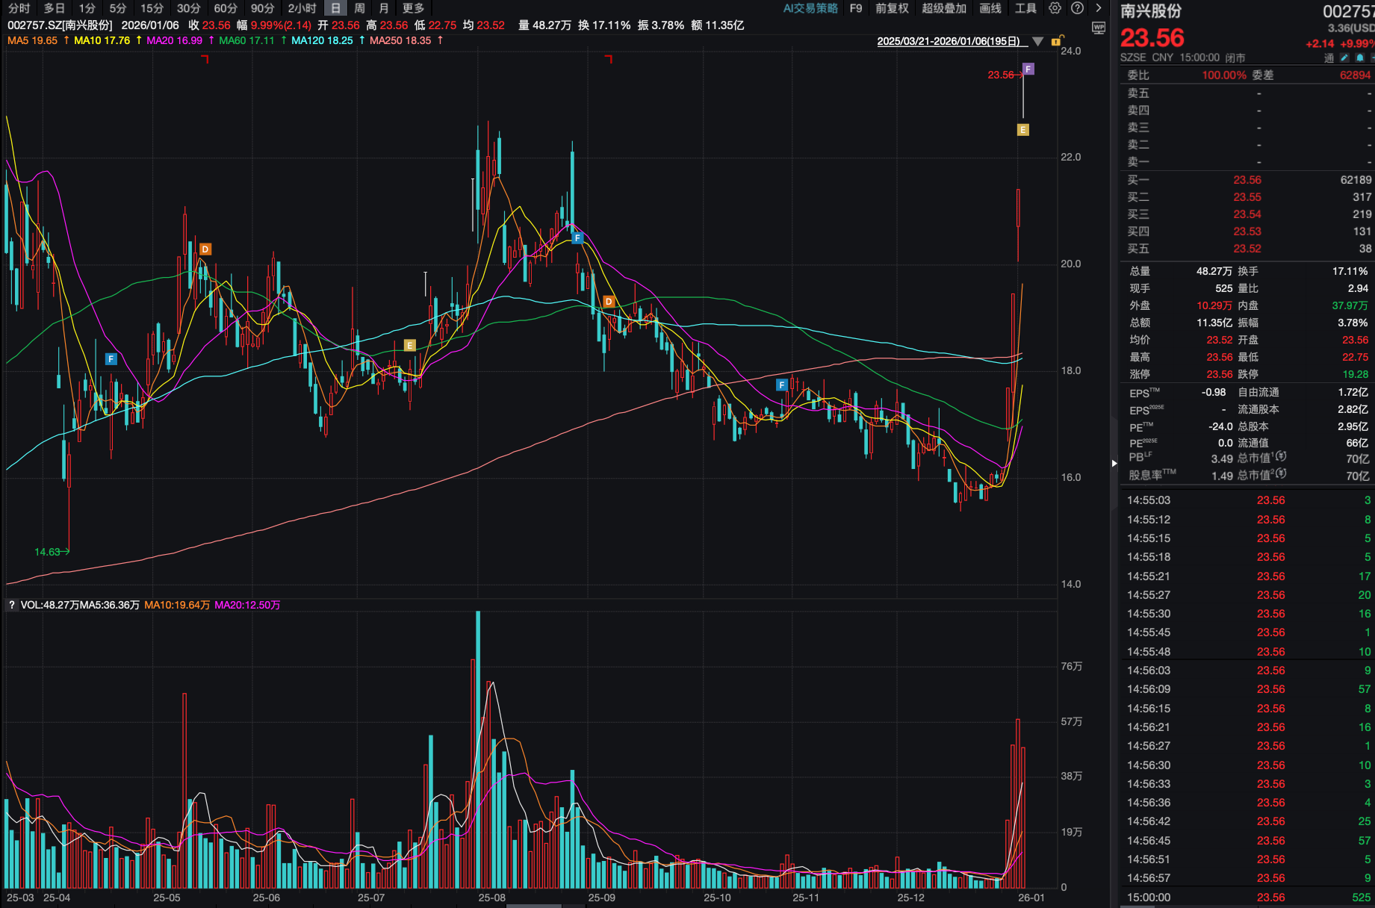
Task: Click the help question mark icon
Action: (1077, 8)
